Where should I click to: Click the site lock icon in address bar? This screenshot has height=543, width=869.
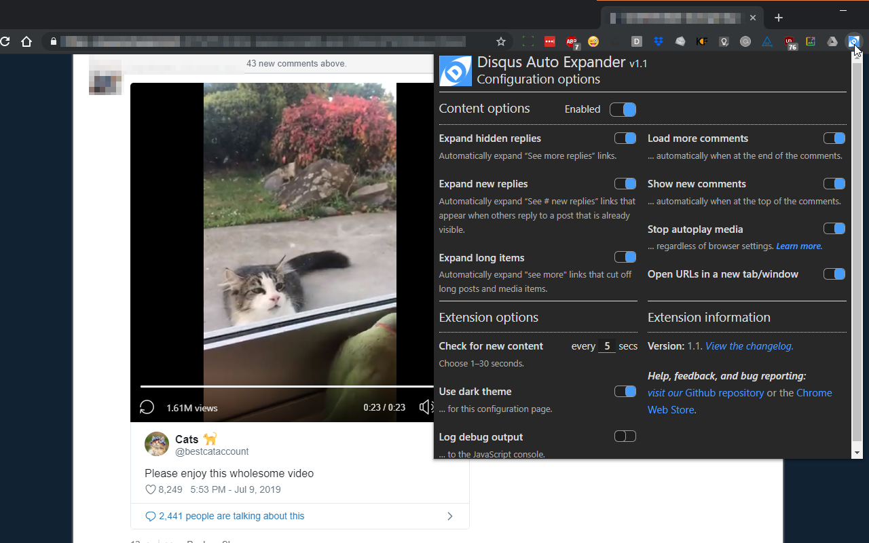click(x=54, y=41)
